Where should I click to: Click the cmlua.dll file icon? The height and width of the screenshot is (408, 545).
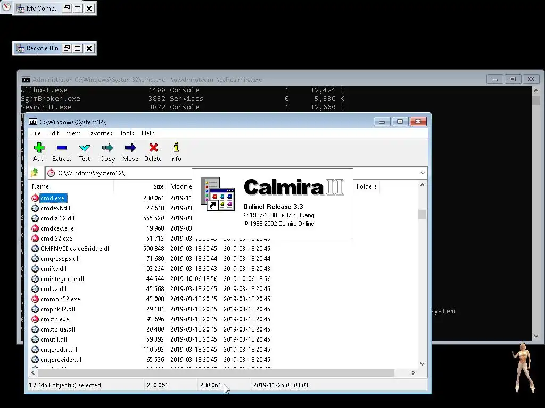(x=35, y=288)
